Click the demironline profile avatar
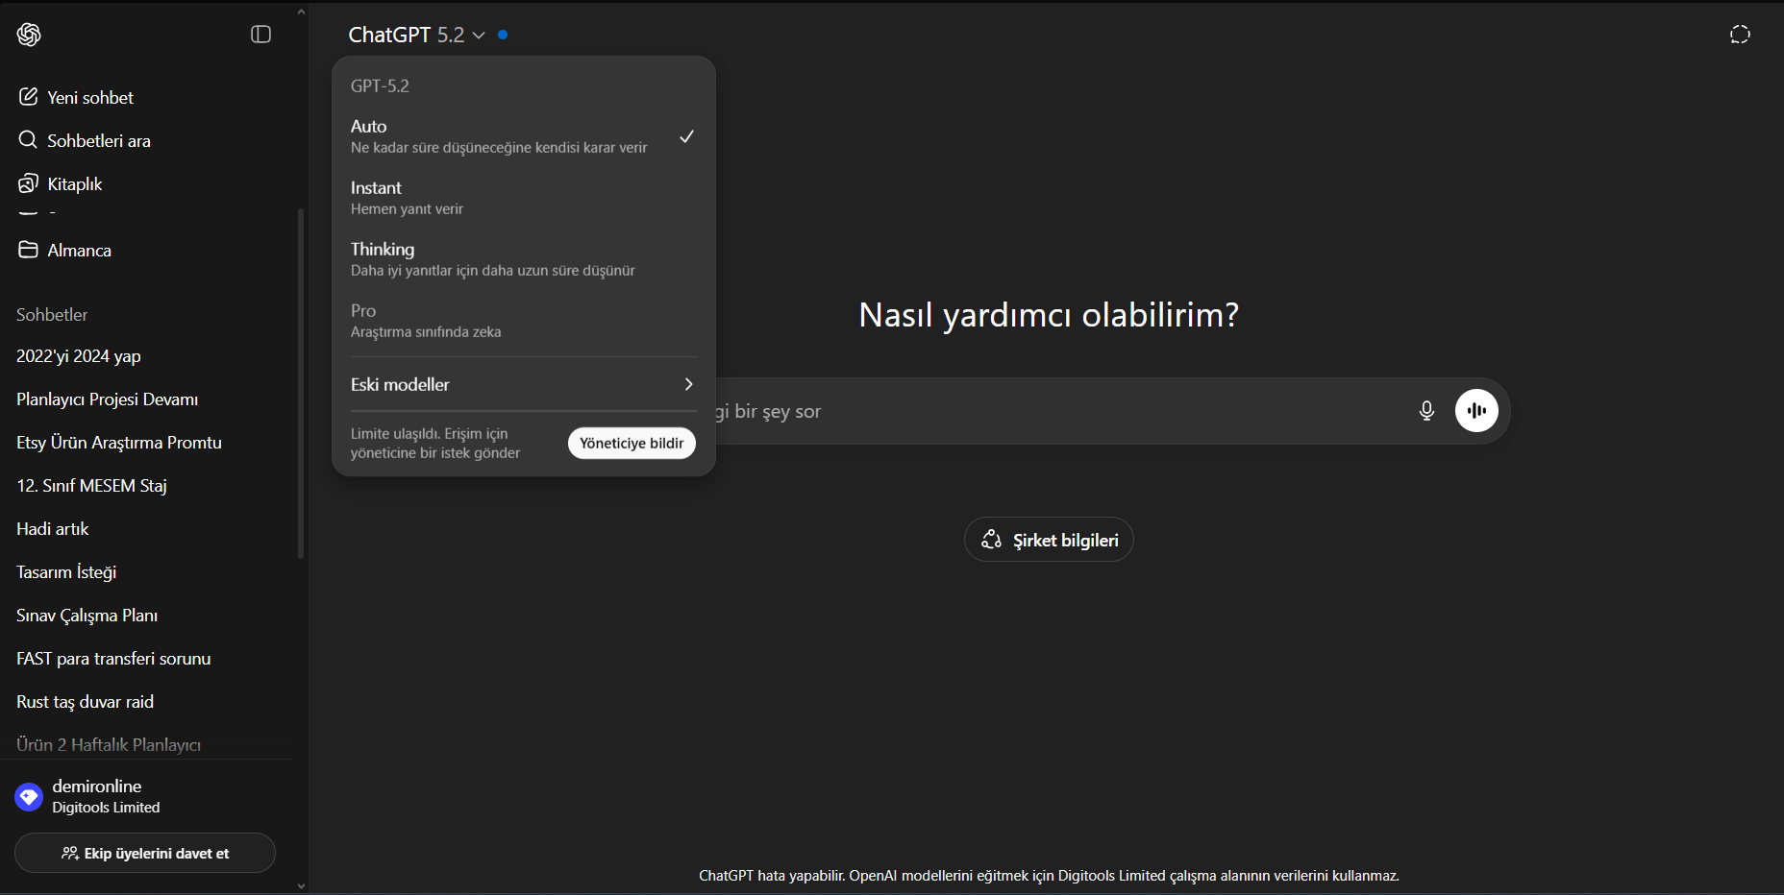Screen dimensions: 1784x895 point(29,796)
